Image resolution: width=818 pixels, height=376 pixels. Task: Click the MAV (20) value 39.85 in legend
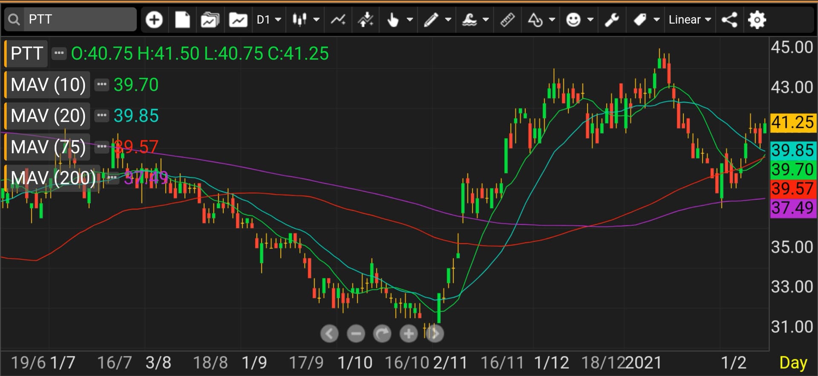point(136,116)
